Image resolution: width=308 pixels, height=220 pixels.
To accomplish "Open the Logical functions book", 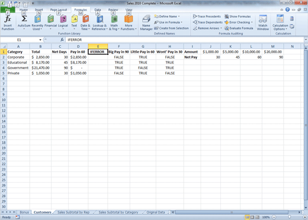I will point(63,23).
